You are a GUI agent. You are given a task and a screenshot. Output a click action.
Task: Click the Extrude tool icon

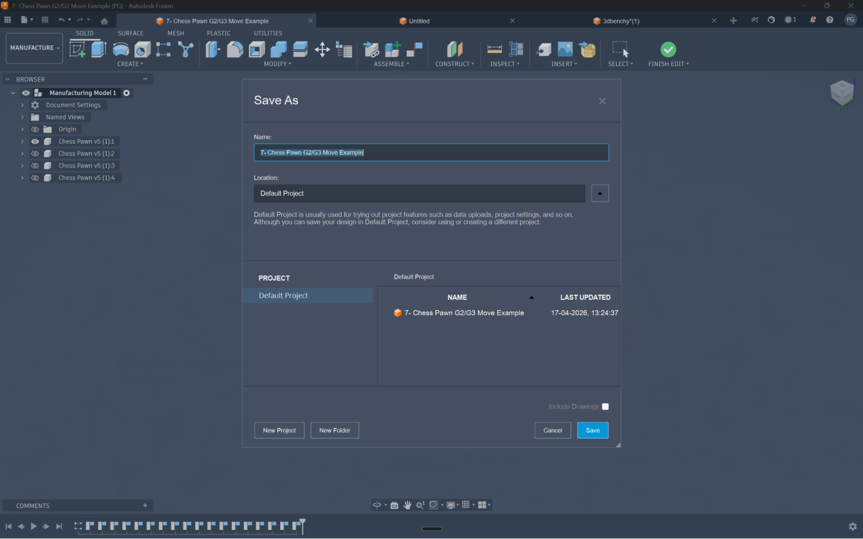[99, 50]
